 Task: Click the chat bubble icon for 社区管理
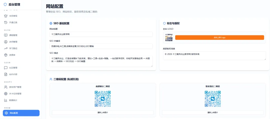pos(6,68)
